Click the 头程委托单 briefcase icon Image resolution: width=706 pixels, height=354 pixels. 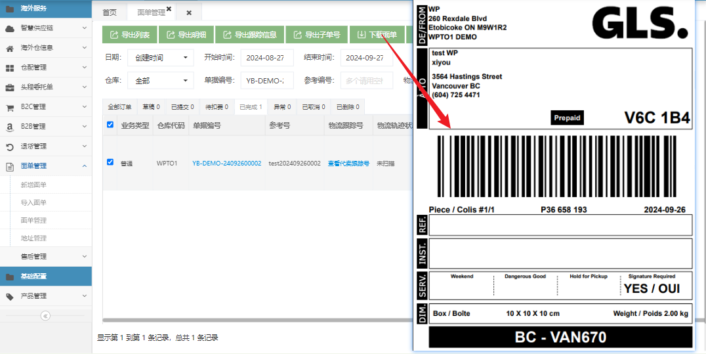[x=9, y=87]
